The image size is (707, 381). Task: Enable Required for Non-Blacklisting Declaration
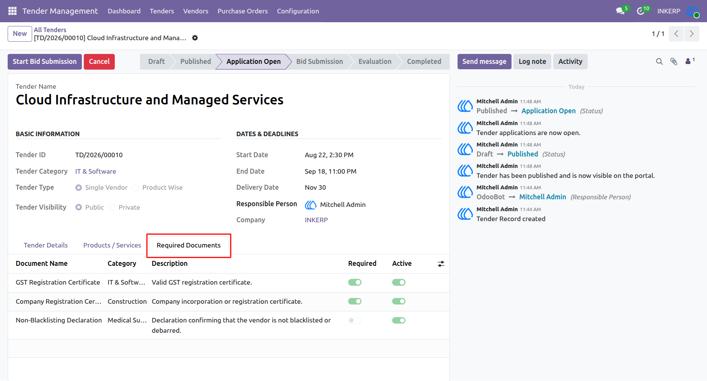click(355, 321)
